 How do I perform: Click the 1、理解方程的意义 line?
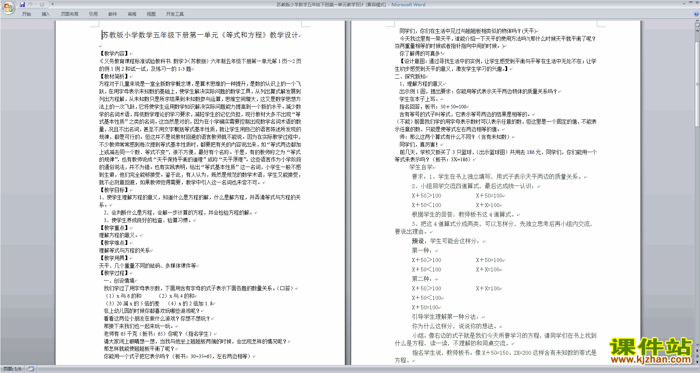click(421, 84)
